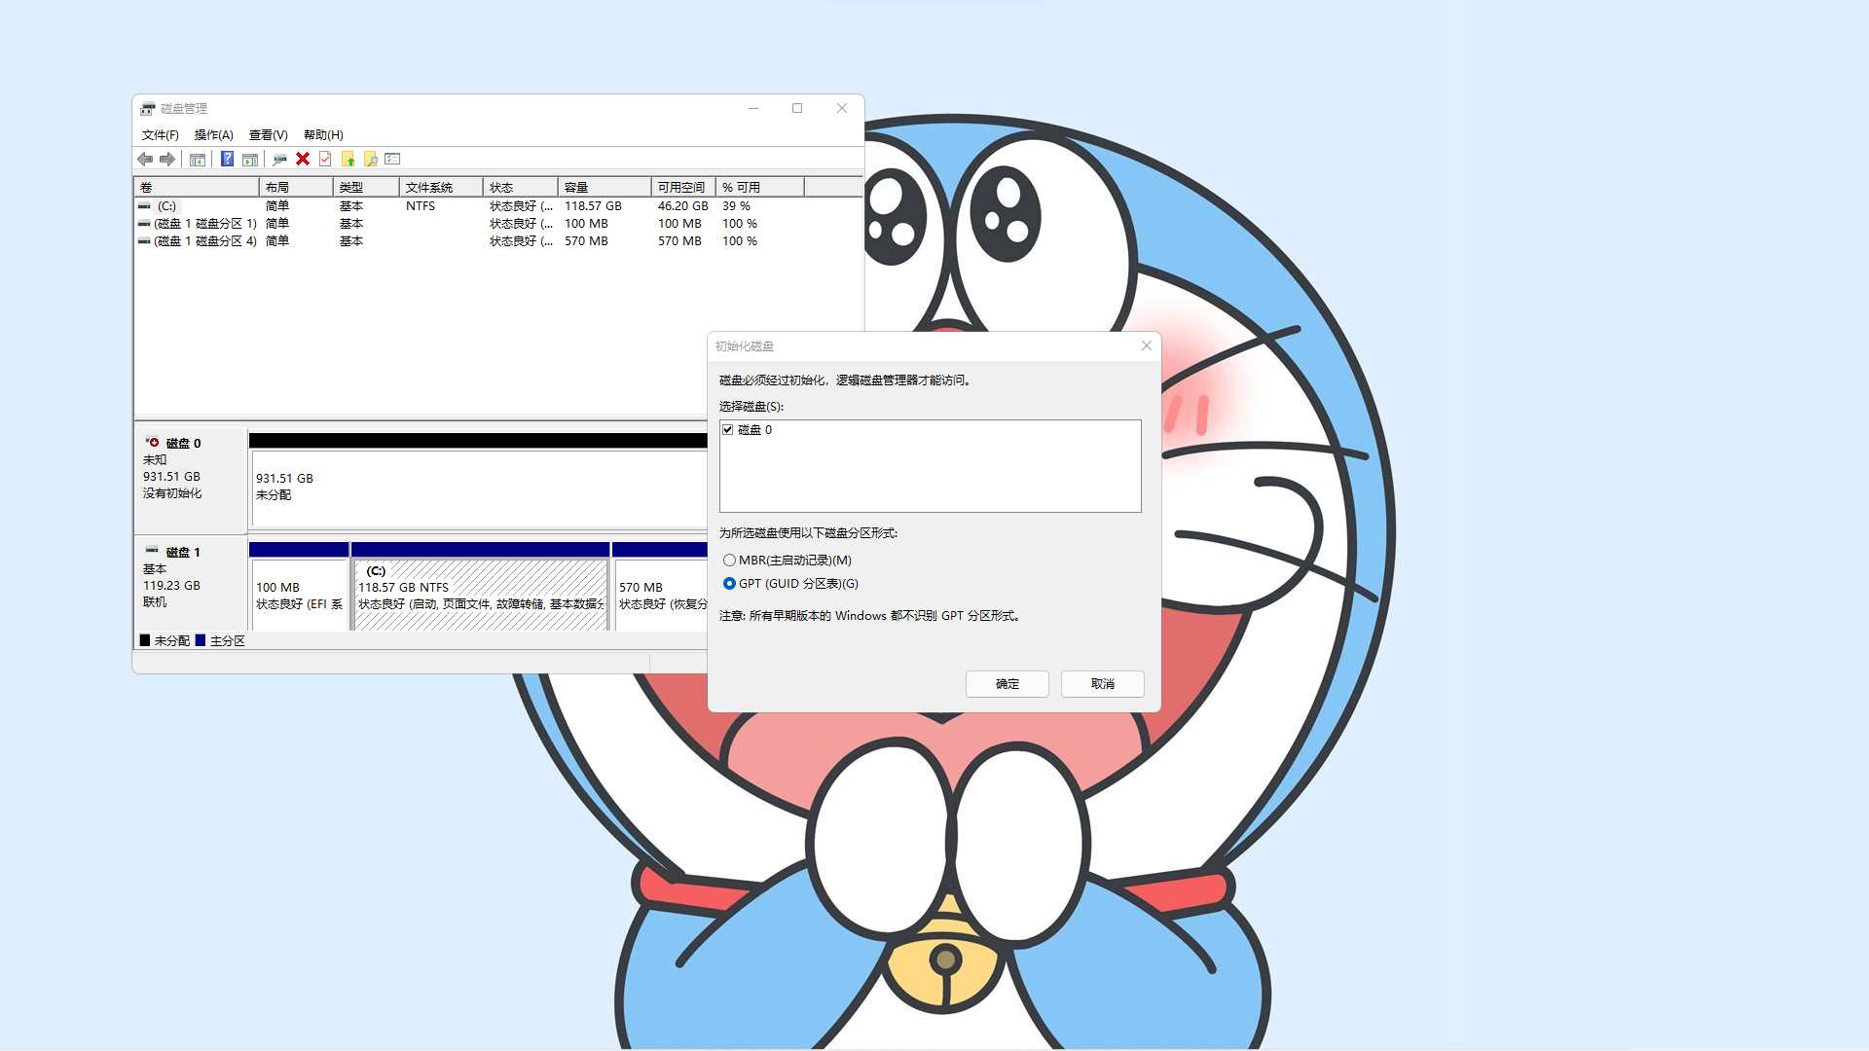Click the properties checkmark page icon
1869x1051 pixels.
click(x=325, y=159)
